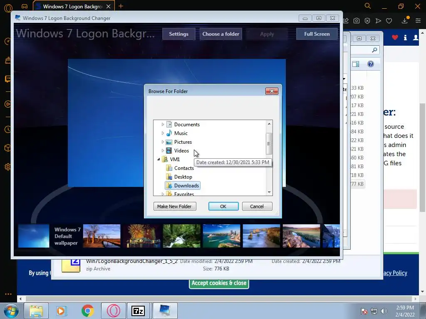The height and width of the screenshot is (319, 426).
Task: Open Twitch in the Opera sidebar
Action: tap(7, 79)
